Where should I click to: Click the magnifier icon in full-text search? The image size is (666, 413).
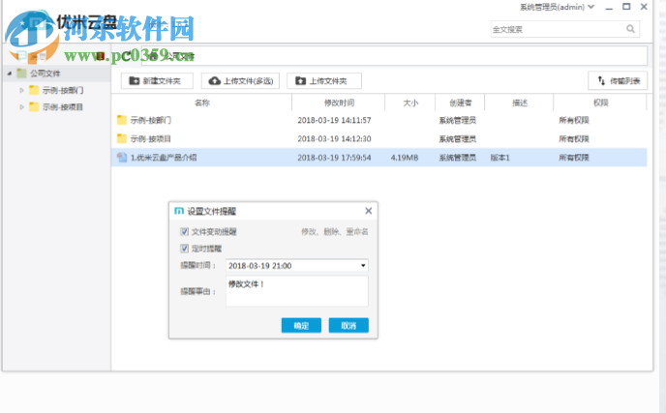pos(630,29)
